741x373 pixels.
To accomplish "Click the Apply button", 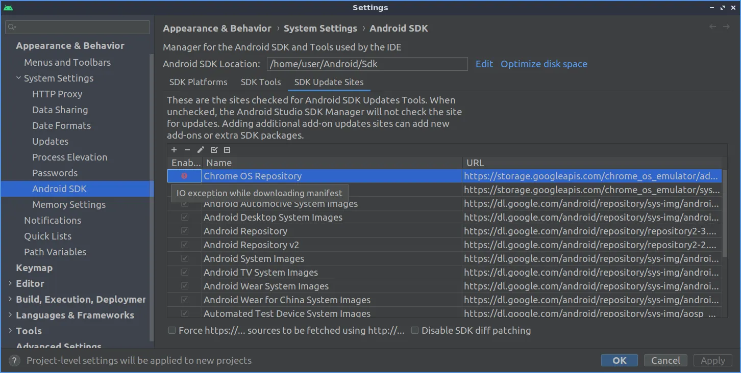I will point(712,360).
